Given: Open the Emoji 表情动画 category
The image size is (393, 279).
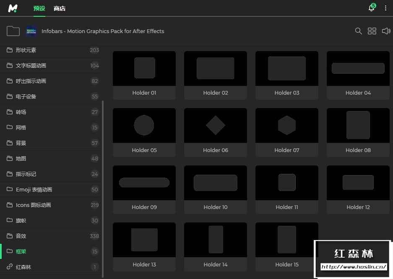Looking at the screenshot, I should click(51, 190).
